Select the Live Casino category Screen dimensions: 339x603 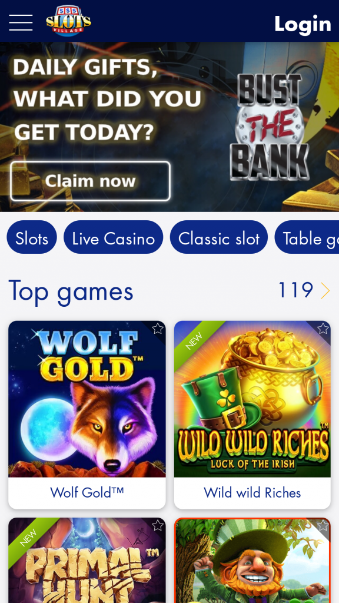pos(114,237)
